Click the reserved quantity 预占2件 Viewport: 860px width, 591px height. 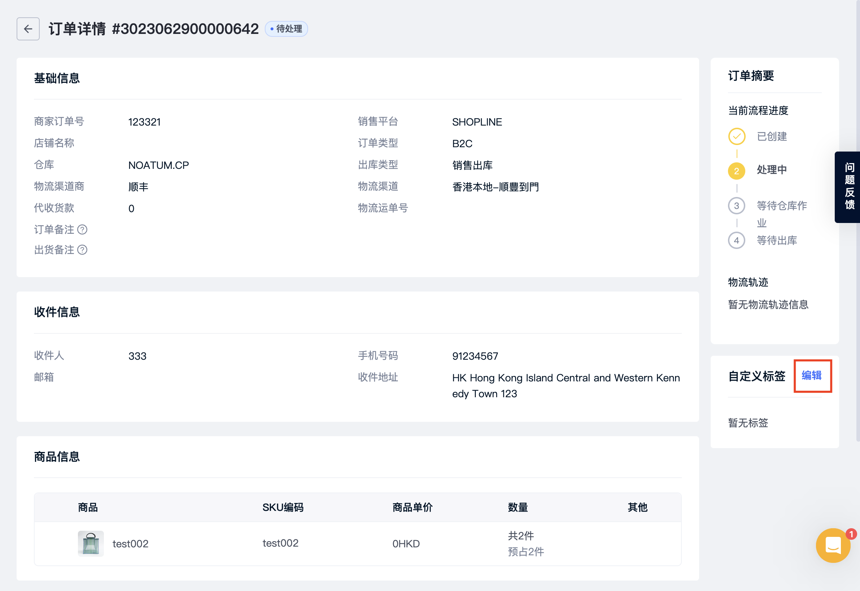[x=526, y=552]
